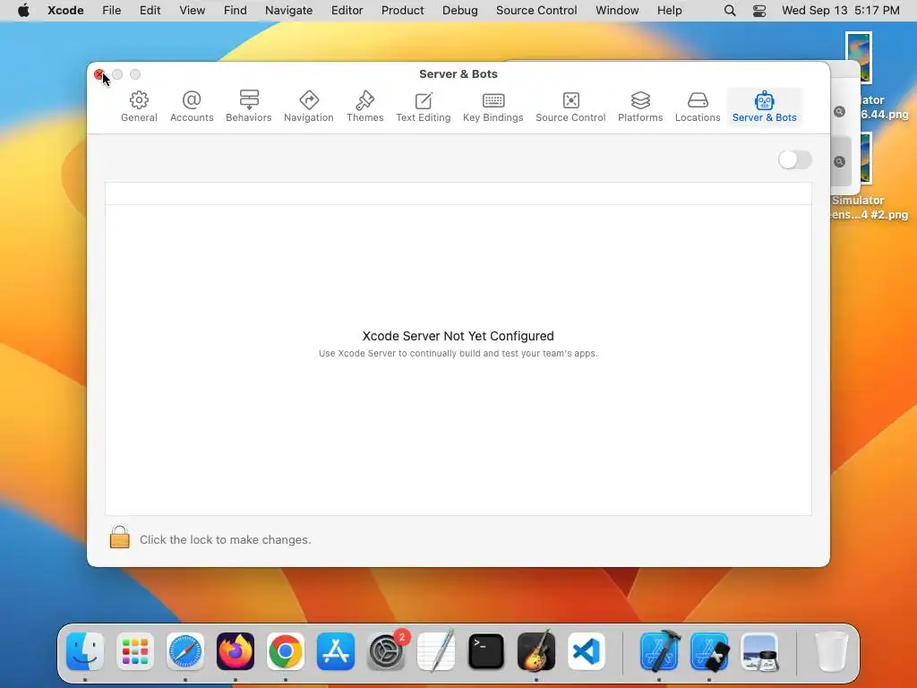
Task: Close the Server & Bots window
Action: pyautogui.click(x=99, y=74)
